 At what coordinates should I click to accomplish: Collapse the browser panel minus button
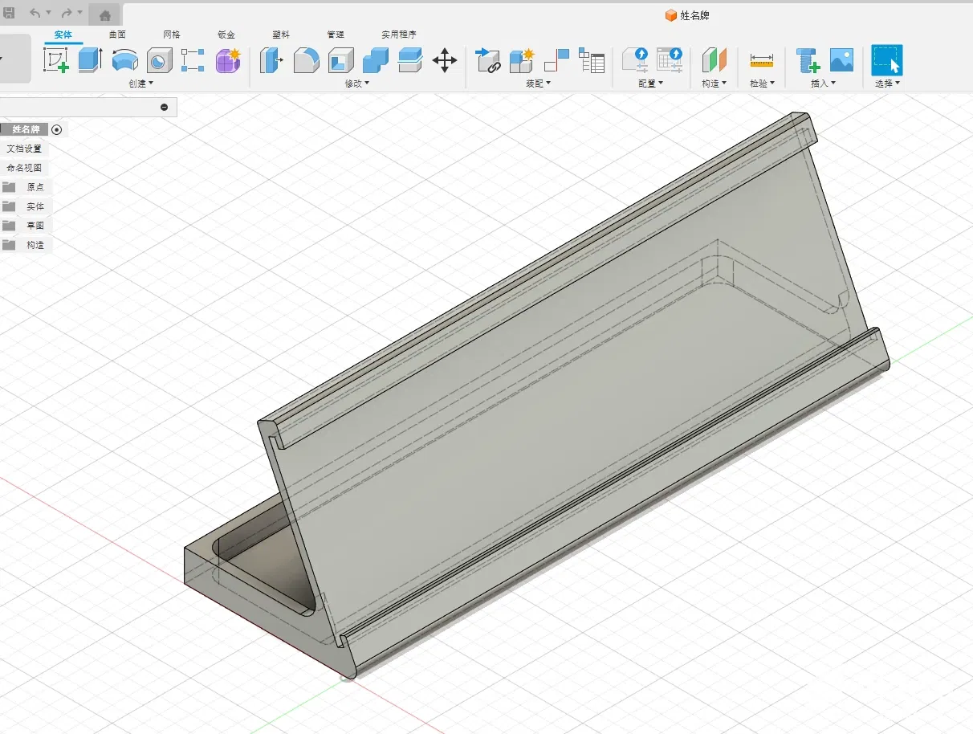tap(165, 107)
